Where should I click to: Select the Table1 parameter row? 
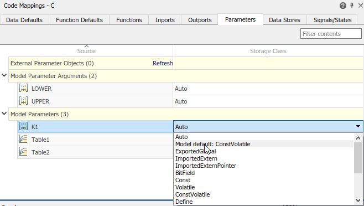(x=95, y=140)
